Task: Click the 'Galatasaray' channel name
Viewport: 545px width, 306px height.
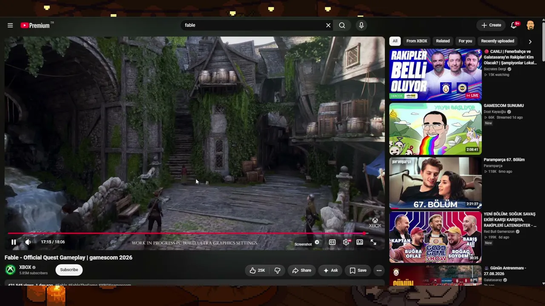Action: [x=492, y=280]
